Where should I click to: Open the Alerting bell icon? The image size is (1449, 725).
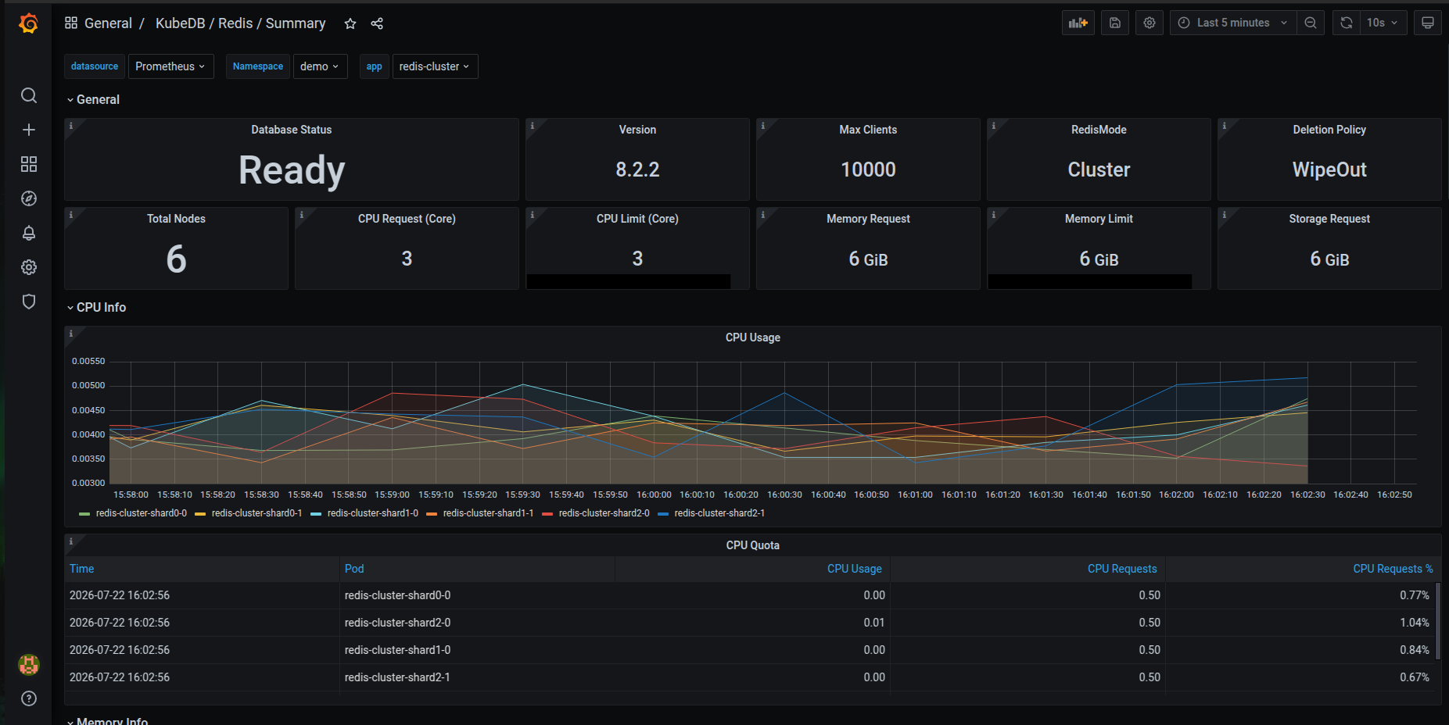(29, 233)
